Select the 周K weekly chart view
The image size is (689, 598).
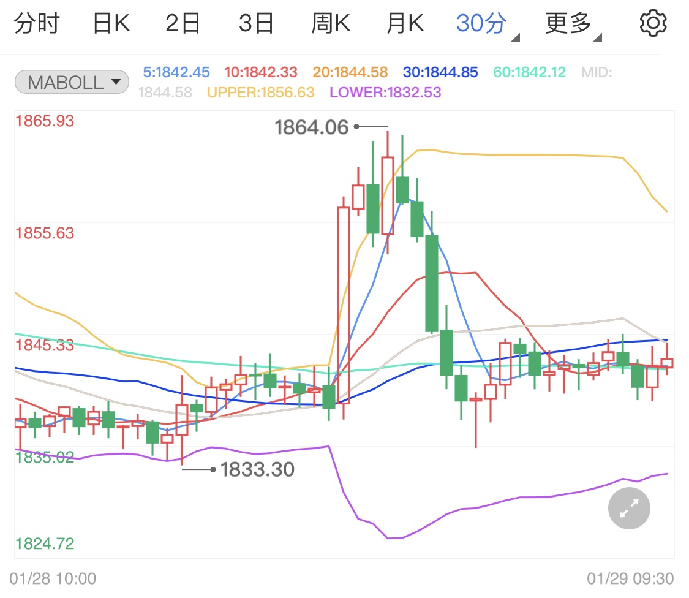[x=331, y=23]
